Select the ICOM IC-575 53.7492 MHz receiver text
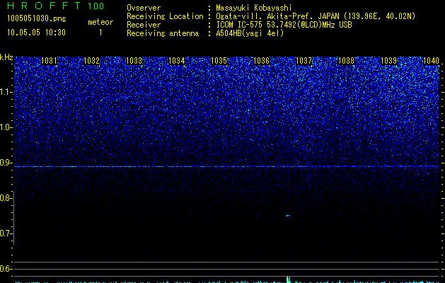The image size is (445, 283). (284, 25)
